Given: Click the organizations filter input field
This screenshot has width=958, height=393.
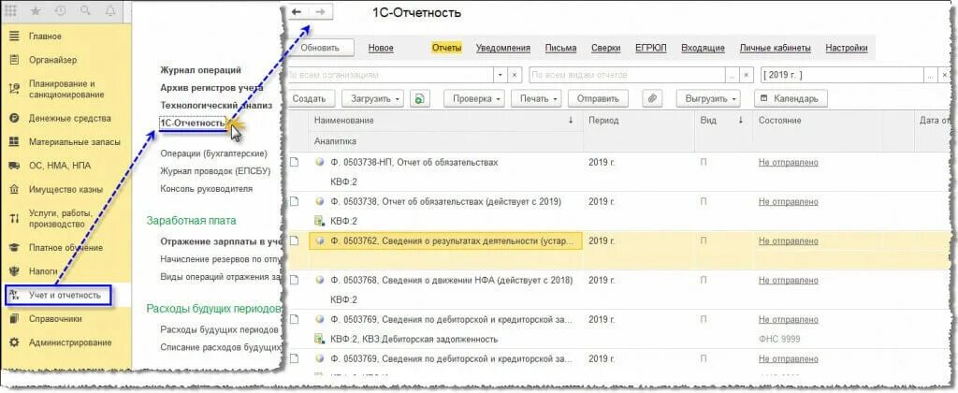Looking at the screenshot, I should (390, 75).
